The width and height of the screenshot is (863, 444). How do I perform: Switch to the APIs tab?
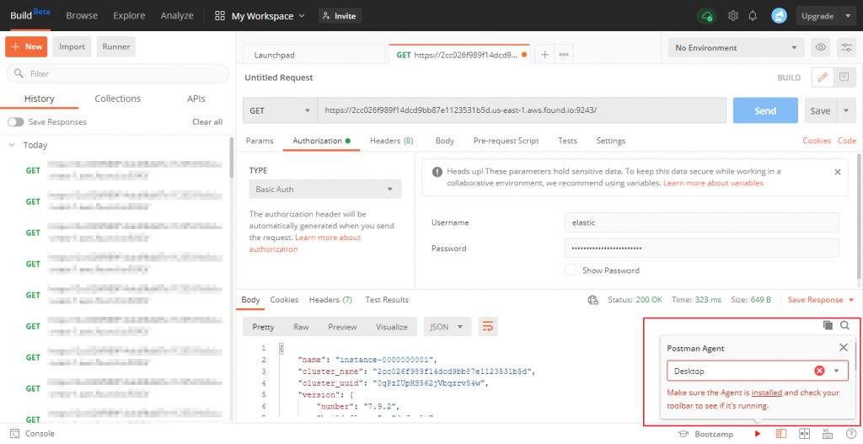click(196, 99)
